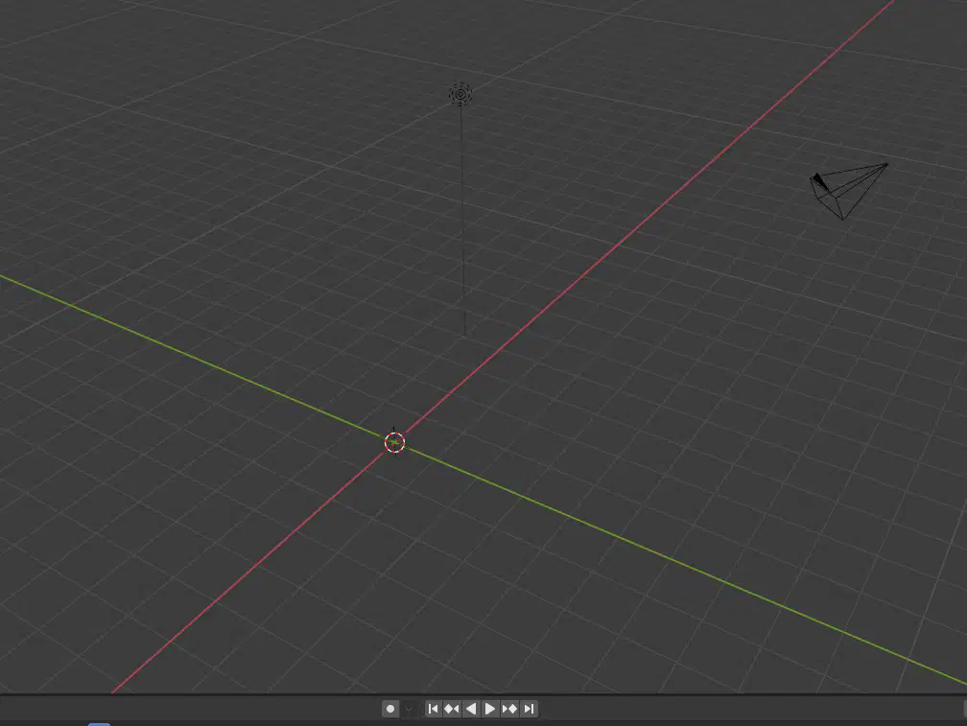Jump to the last frame of animation
967x726 pixels.
click(x=529, y=709)
